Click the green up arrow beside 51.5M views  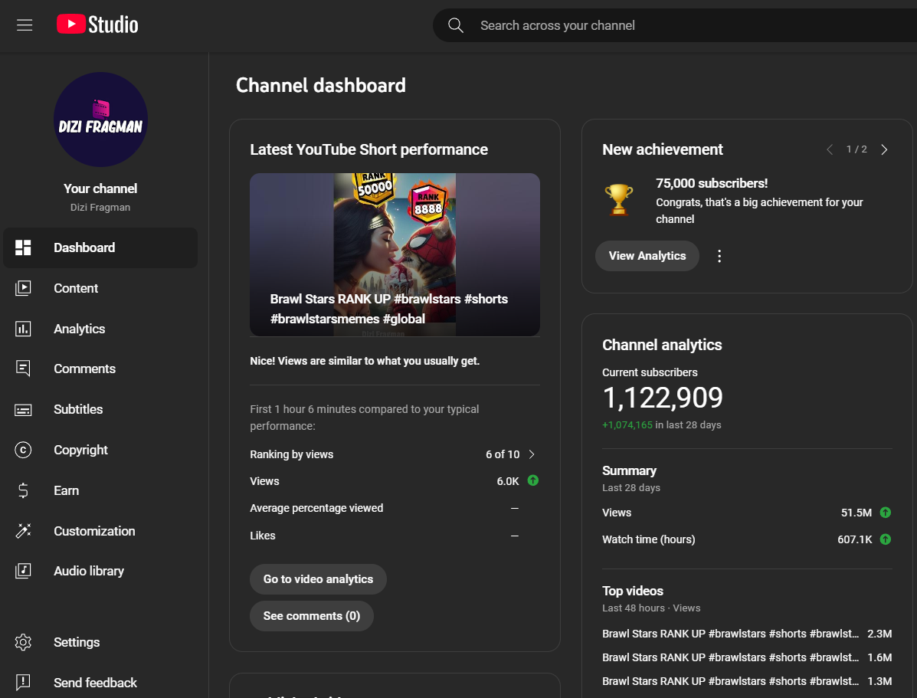coord(886,513)
